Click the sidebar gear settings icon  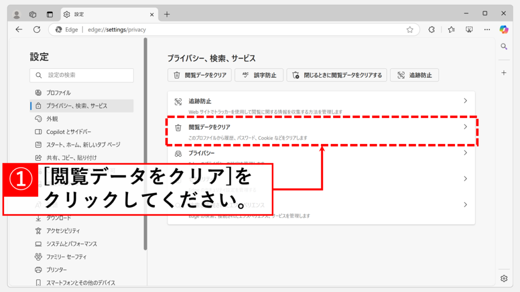pos(504,278)
